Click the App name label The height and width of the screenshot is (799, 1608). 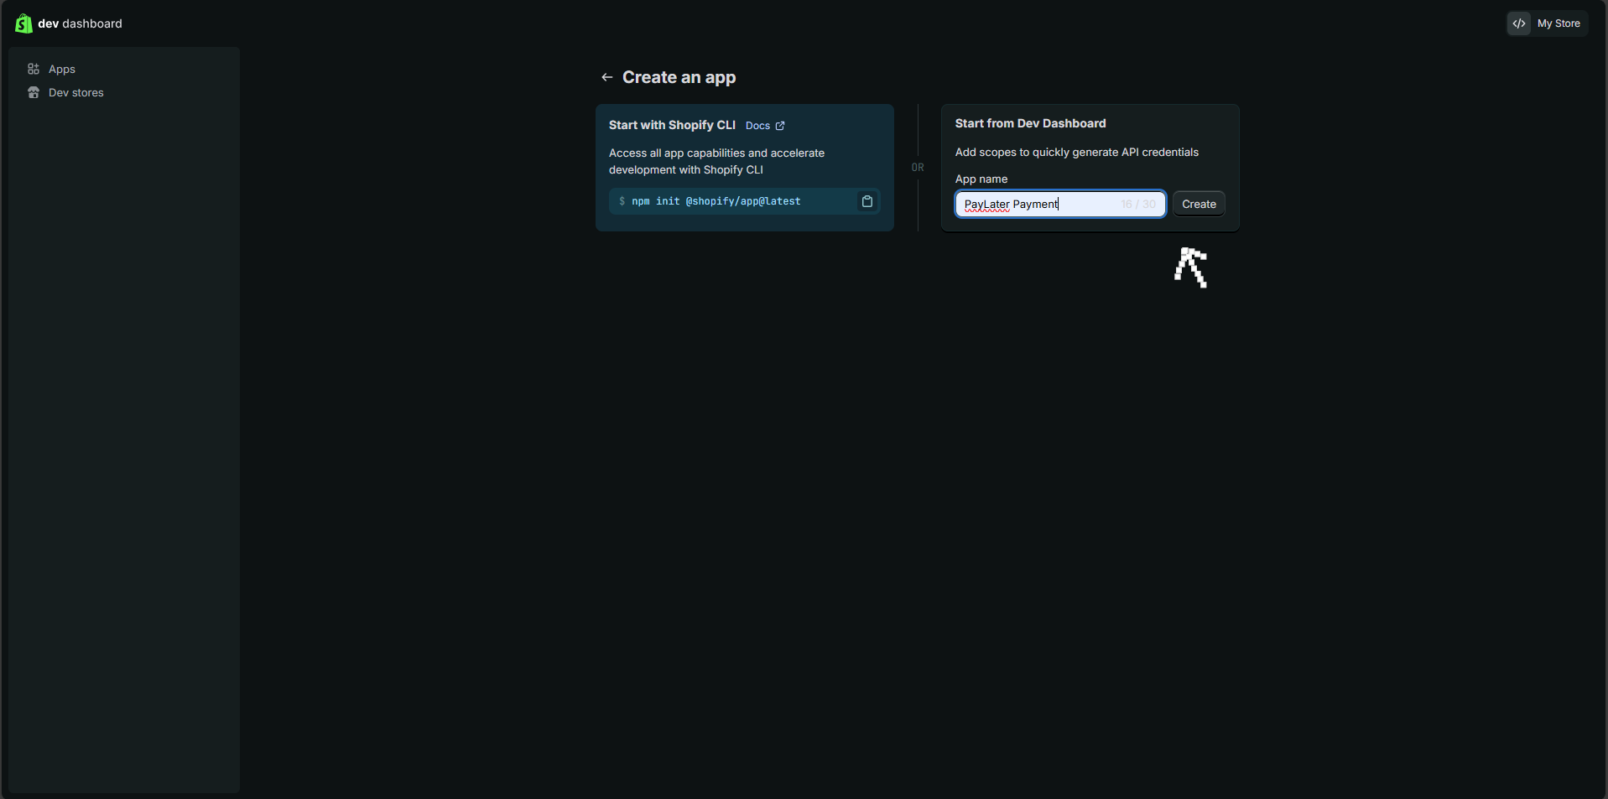pyautogui.click(x=981, y=179)
